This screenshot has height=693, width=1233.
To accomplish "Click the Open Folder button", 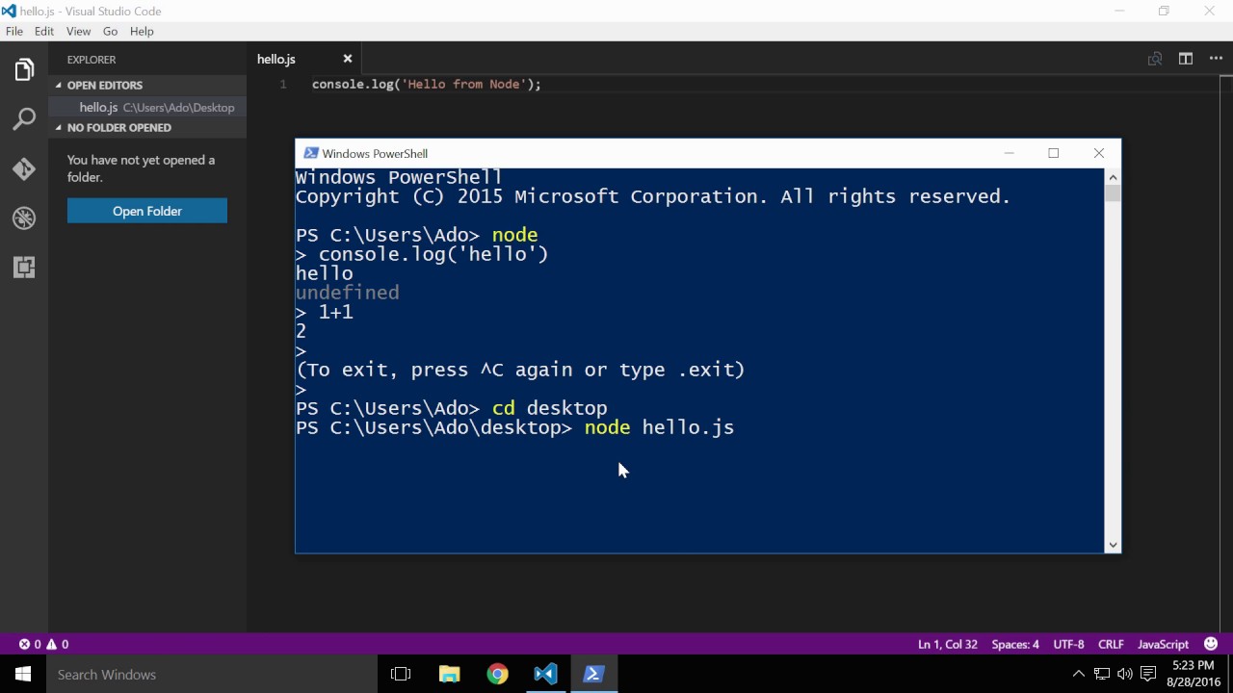I will tap(147, 211).
